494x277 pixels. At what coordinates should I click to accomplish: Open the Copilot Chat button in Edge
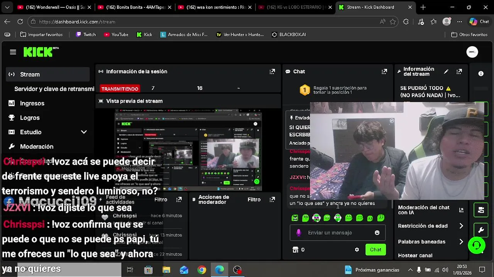tap(479, 22)
